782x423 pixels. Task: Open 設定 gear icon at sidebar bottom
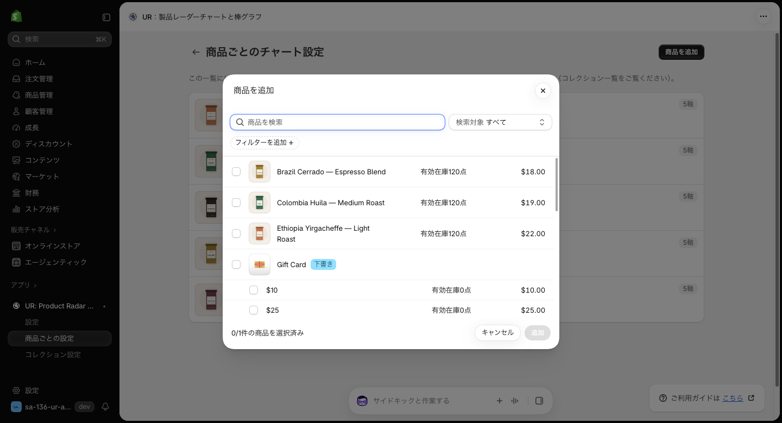point(16,390)
